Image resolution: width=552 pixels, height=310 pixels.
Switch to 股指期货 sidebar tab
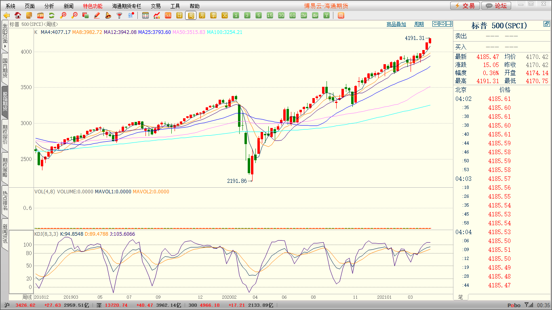tap(5, 102)
